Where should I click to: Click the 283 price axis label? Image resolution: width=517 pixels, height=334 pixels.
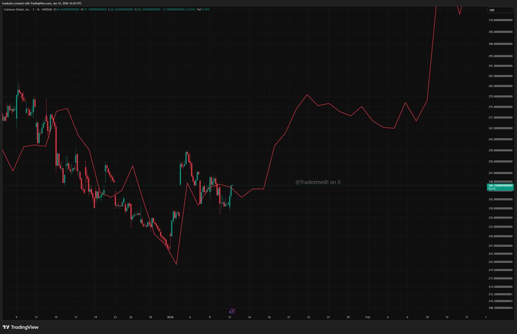(500, 86)
